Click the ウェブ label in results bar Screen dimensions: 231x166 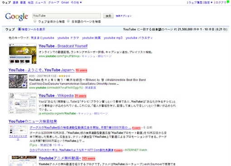10,29
